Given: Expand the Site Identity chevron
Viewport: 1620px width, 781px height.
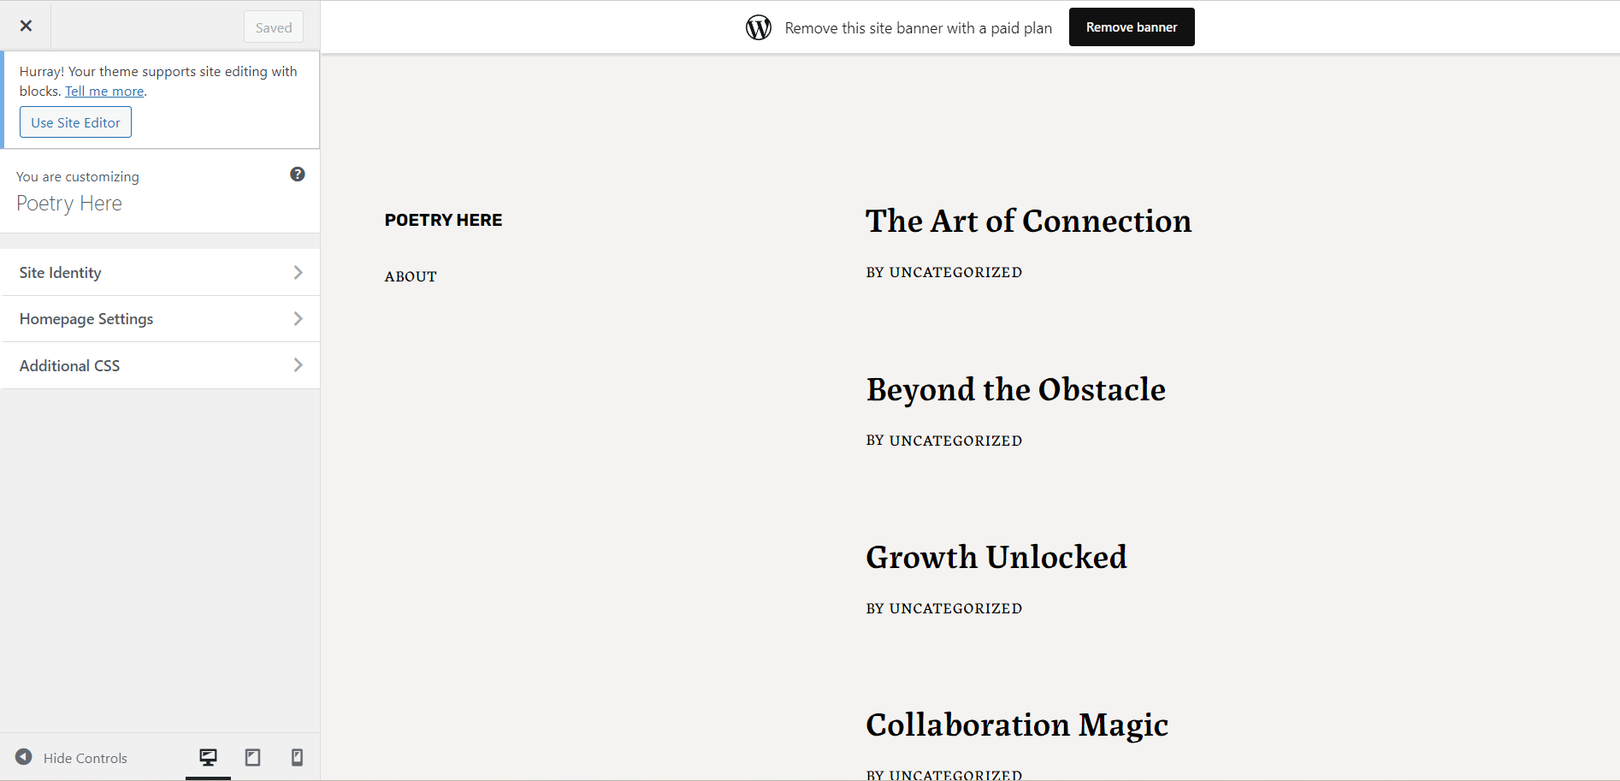Looking at the screenshot, I should [298, 272].
